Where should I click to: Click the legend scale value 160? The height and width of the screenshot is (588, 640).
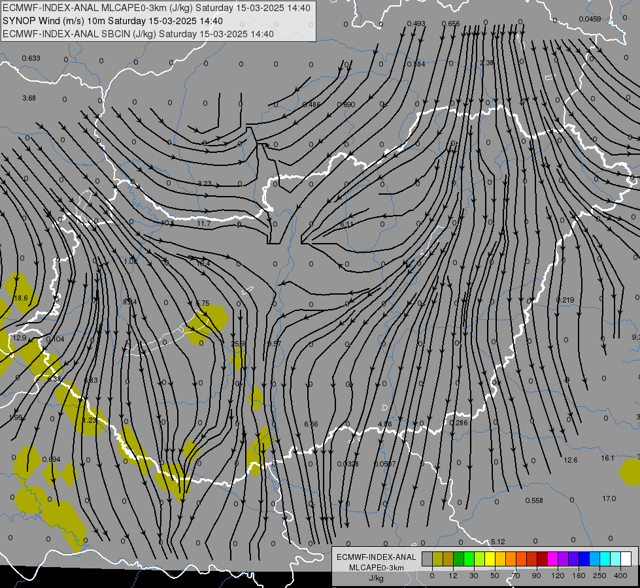[x=579, y=576]
